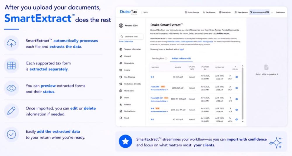Screen dimensions: 292x156
Task: Click the Drake Tax Online logo
Action: [x=128, y=12]
